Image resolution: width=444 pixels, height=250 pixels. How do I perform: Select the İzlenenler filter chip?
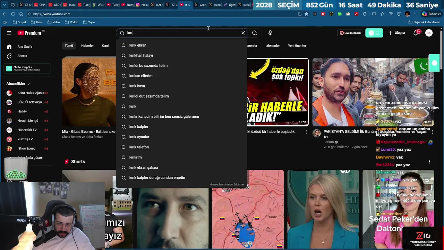(x=273, y=45)
